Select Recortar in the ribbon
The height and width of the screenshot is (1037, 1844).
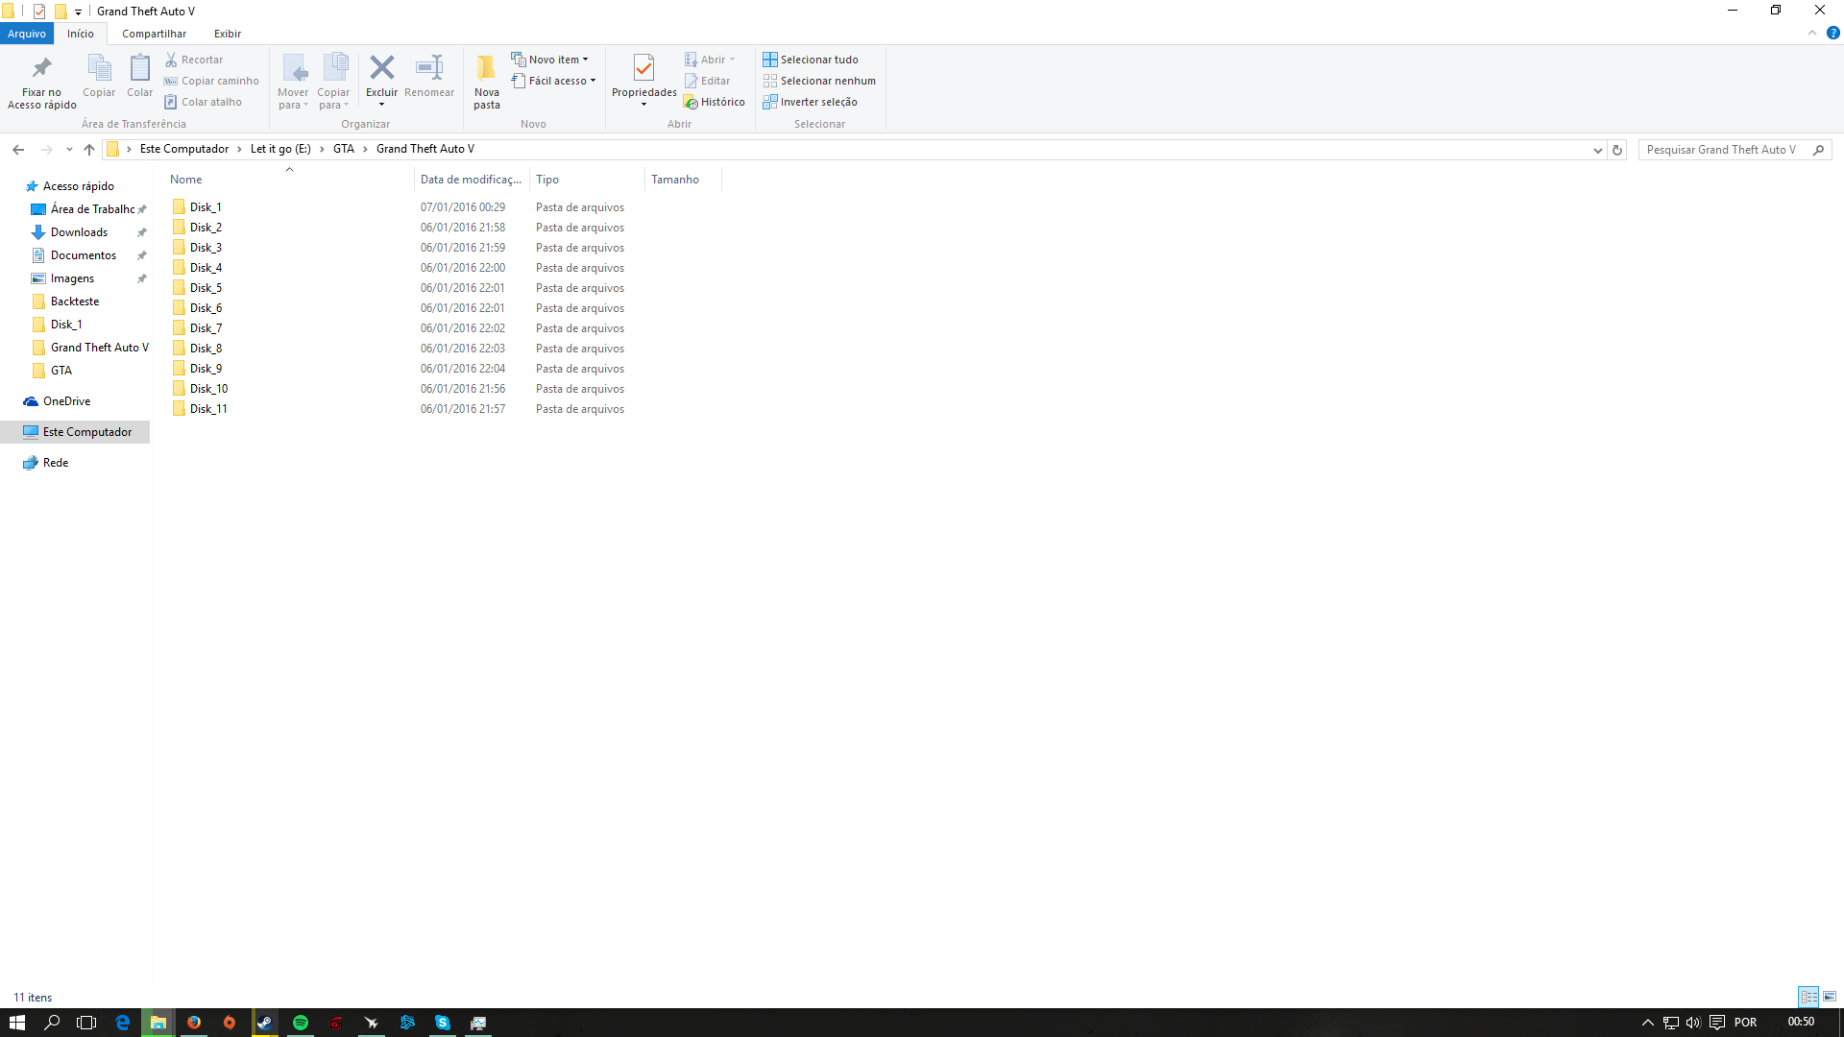pos(194,60)
